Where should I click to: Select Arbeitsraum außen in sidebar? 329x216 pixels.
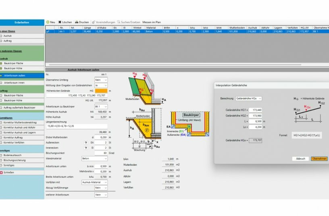[22, 75]
